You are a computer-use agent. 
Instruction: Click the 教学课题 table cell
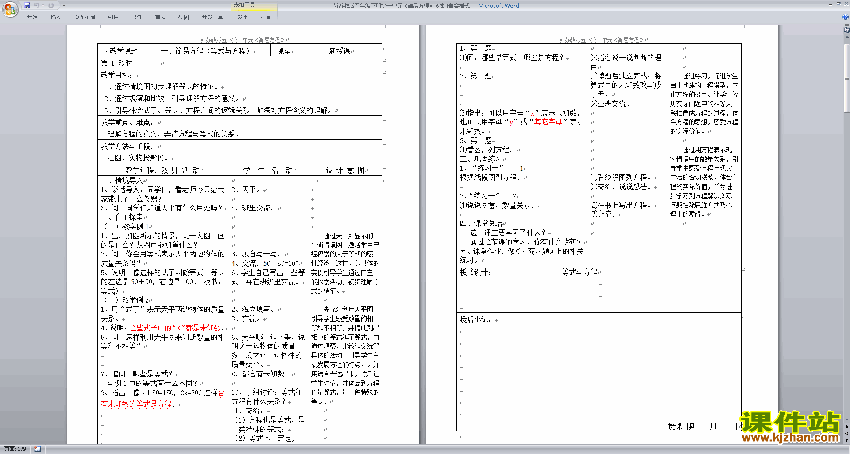[121, 50]
